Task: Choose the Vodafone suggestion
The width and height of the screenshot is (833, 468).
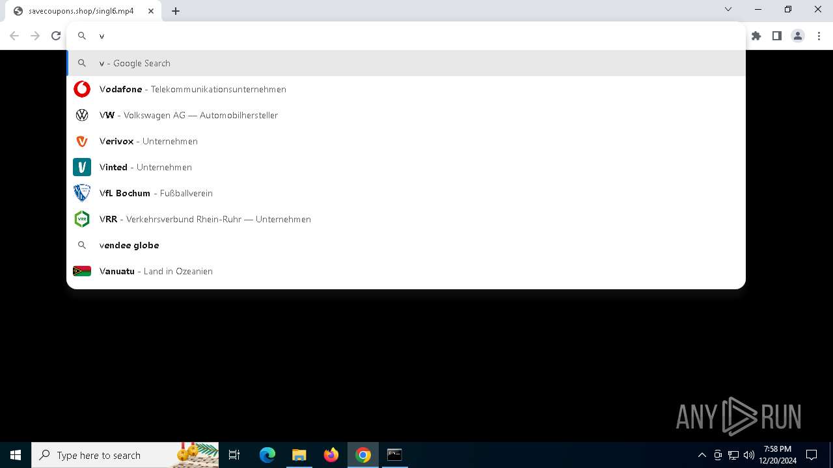Action: pos(406,89)
